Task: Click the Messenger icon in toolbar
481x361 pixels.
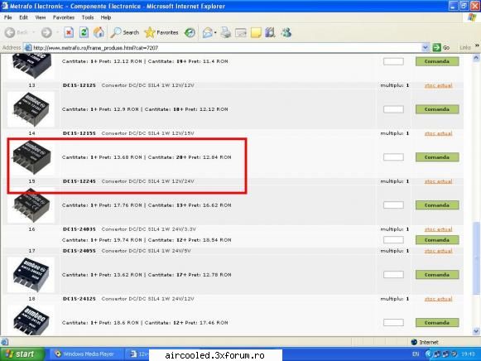Action: 286,32
